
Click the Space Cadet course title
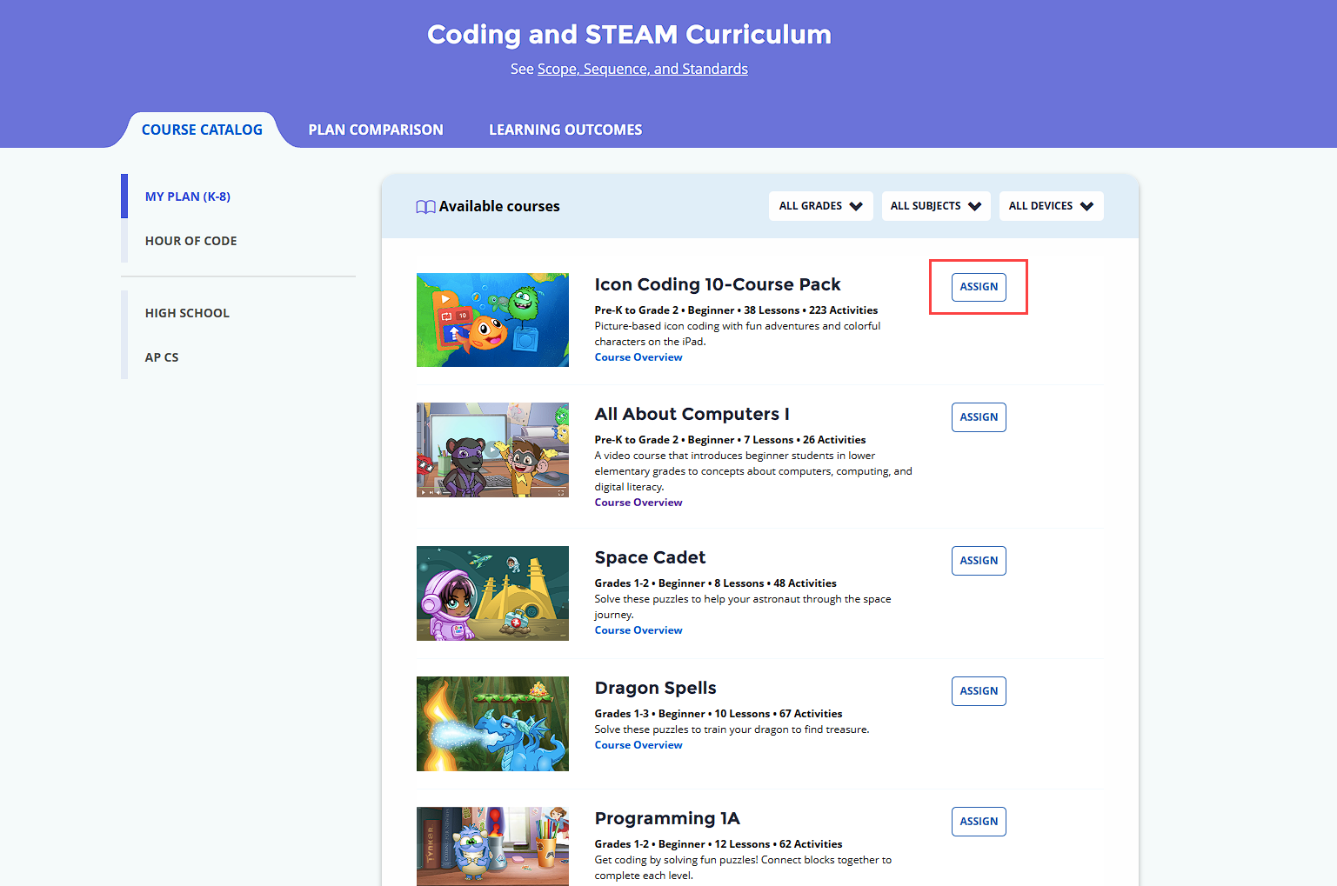(x=650, y=557)
